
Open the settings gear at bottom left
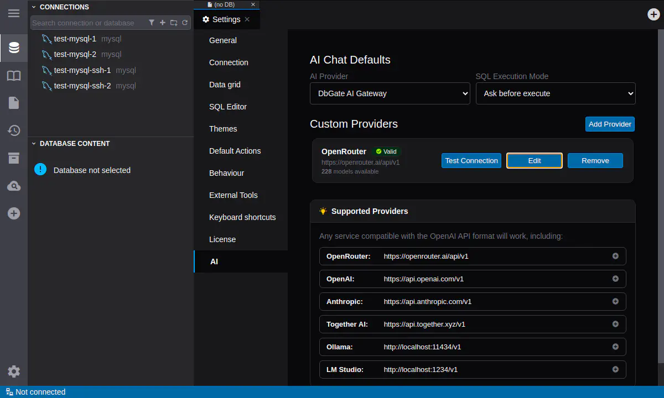14,371
